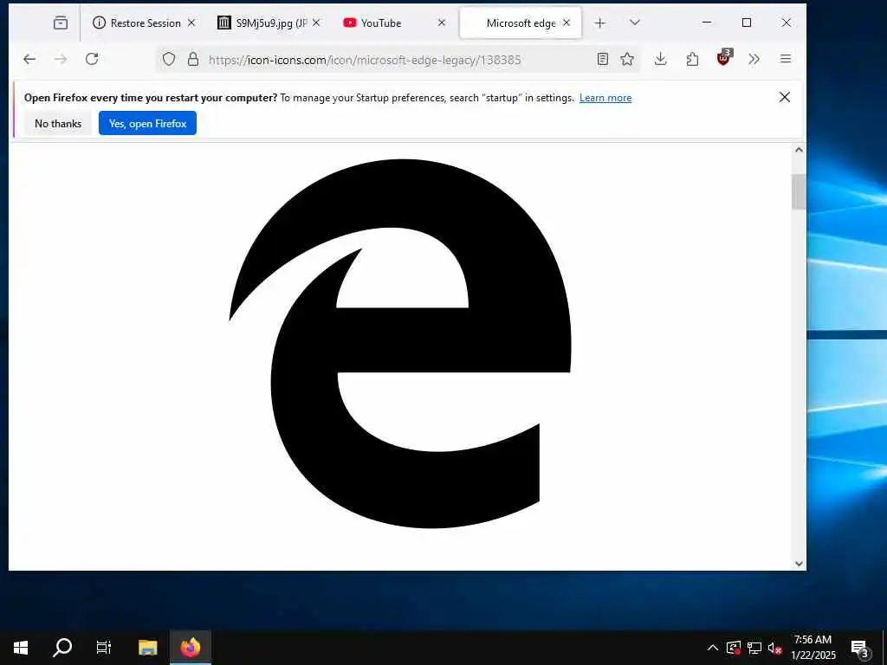The width and height of the screenshot is (887, 665).
Task: Open Task View on taskbar
Action: (104, 648)
